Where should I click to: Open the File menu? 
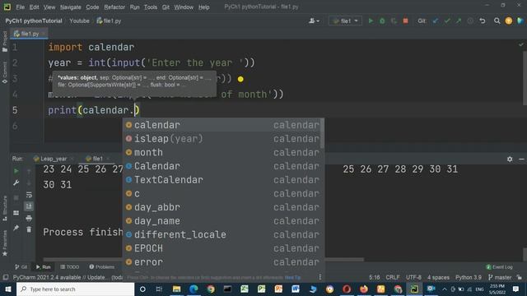pos(20,7)
